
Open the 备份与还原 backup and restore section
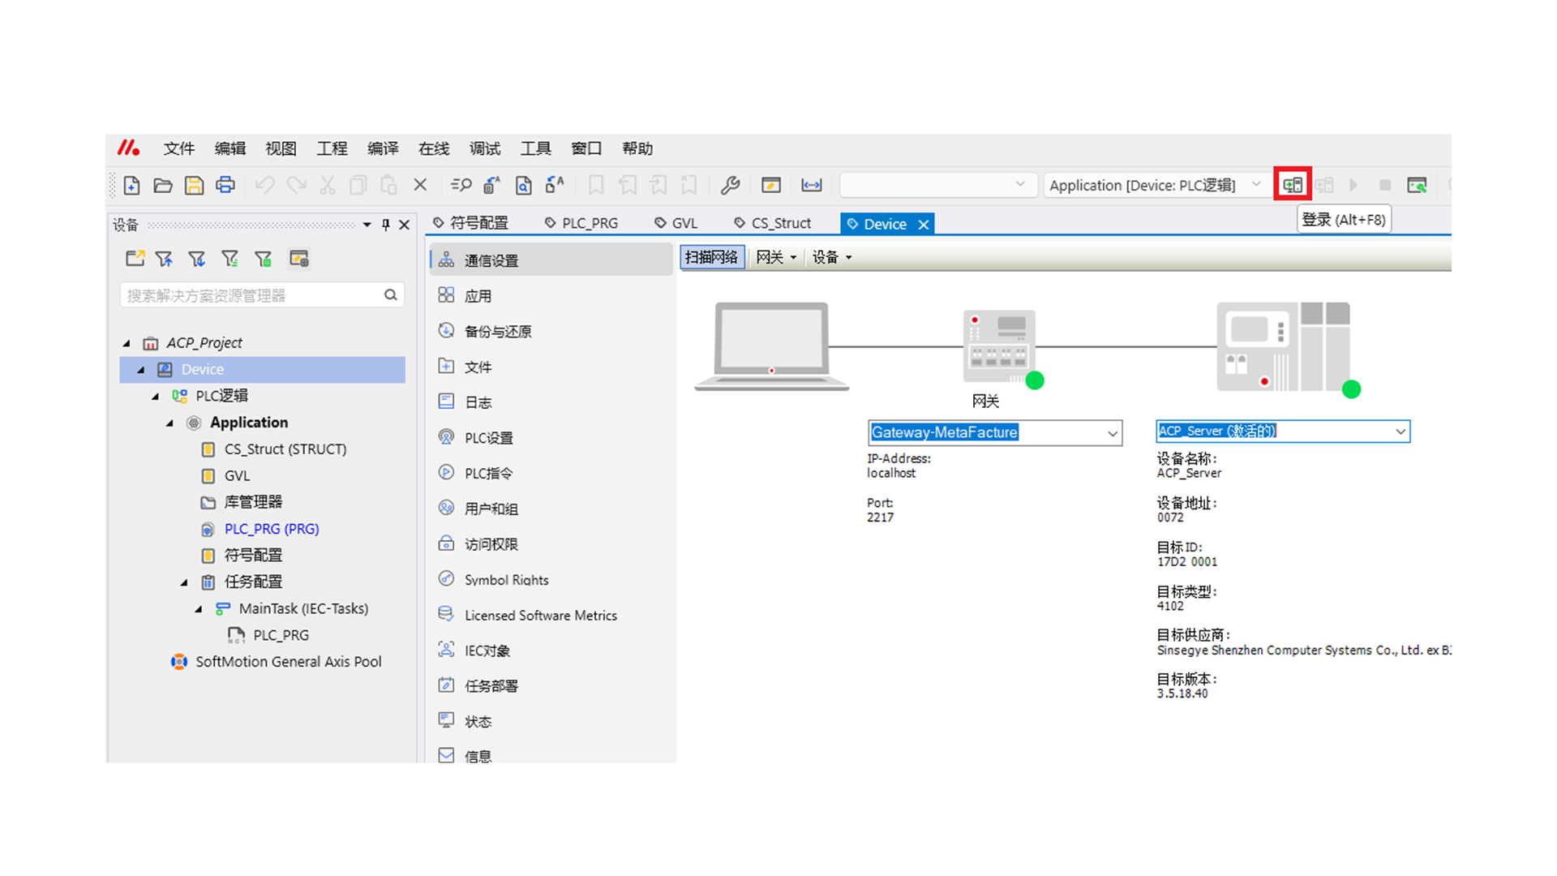(x=497, y=331)
